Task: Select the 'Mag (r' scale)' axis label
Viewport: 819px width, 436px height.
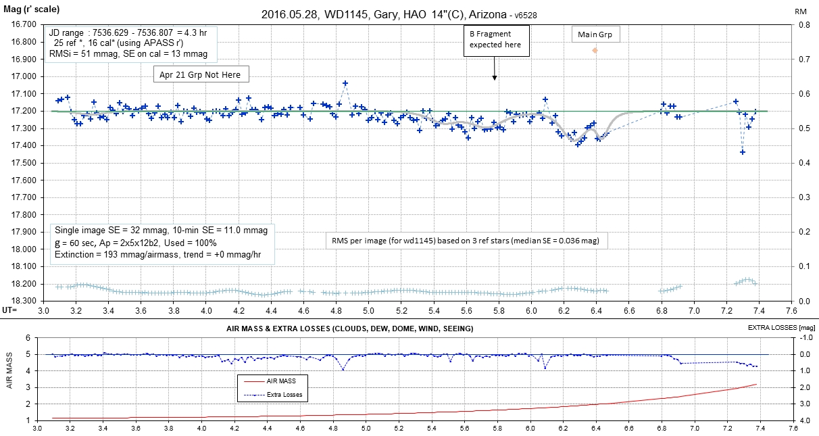Action: pos(31,9)
